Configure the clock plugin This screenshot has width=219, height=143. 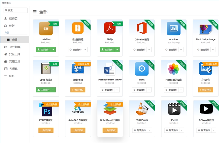click(x=139, y=90)
